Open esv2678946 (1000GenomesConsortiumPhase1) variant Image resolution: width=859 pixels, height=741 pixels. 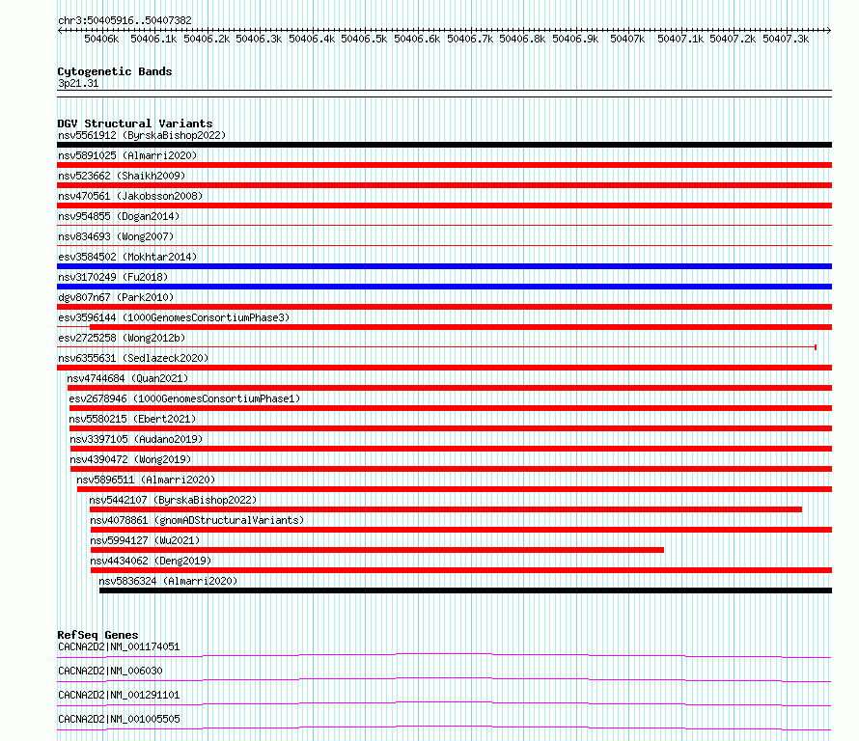[x=184, y=398]
